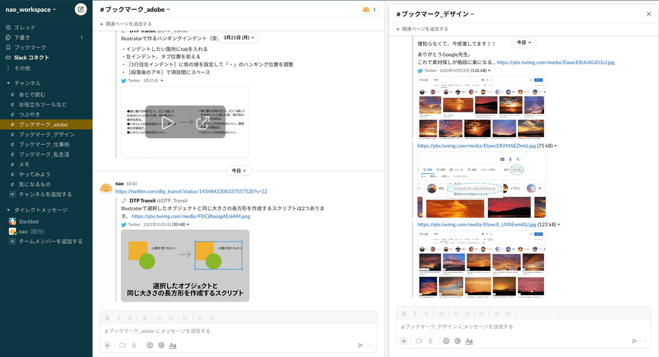This screenshot has width=659, height=357.
Task: Open pbs.twimg.com FDCjRaoagAEskhM.png link
Action: [x=191, y=216]
